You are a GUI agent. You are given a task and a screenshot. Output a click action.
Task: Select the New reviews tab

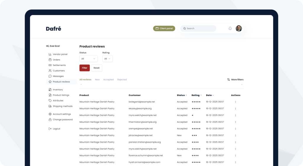tap(97, 80)
